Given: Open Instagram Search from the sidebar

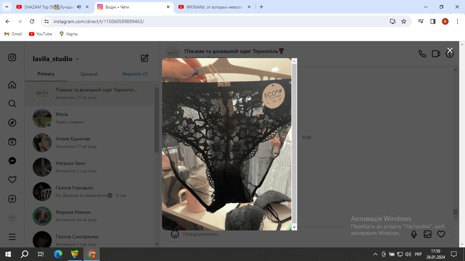Looking at the screenshot, I should point(12,104).
